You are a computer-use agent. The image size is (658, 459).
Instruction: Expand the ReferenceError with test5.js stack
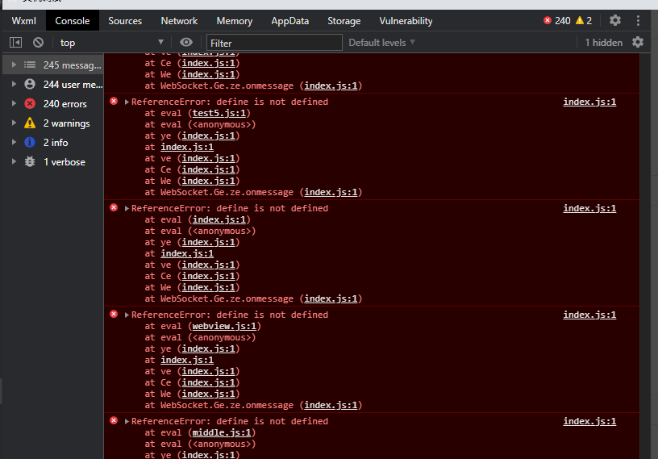[127, 102]
